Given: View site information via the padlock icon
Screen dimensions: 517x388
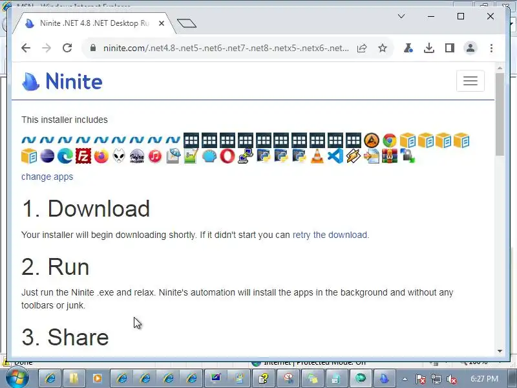Looking at the screenshot, I should coord(93,48).
